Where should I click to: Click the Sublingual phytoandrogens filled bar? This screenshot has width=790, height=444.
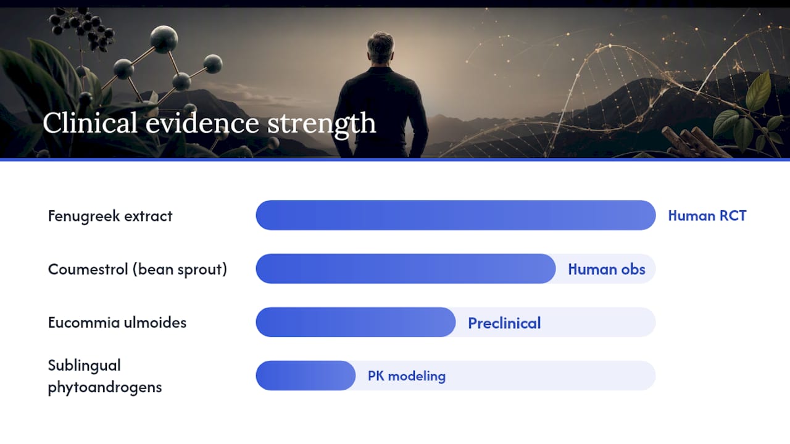(x=306, y=376)
